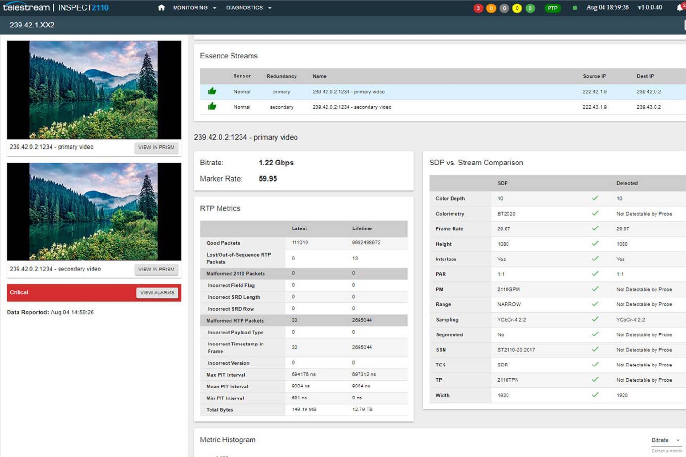686x457 pixels.
Task: Click the Redundancy column header
Action: [x=281, y=76]
